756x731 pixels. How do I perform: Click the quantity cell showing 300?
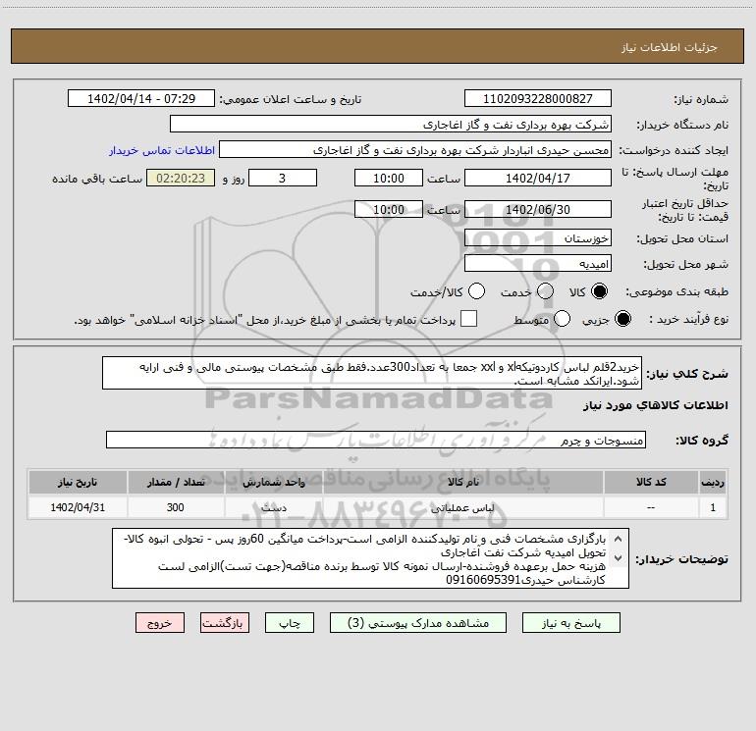(176, 507)
